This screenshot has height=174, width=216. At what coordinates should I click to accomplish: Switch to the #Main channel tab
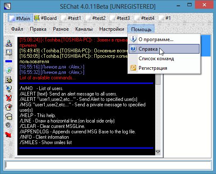[20, 18]
